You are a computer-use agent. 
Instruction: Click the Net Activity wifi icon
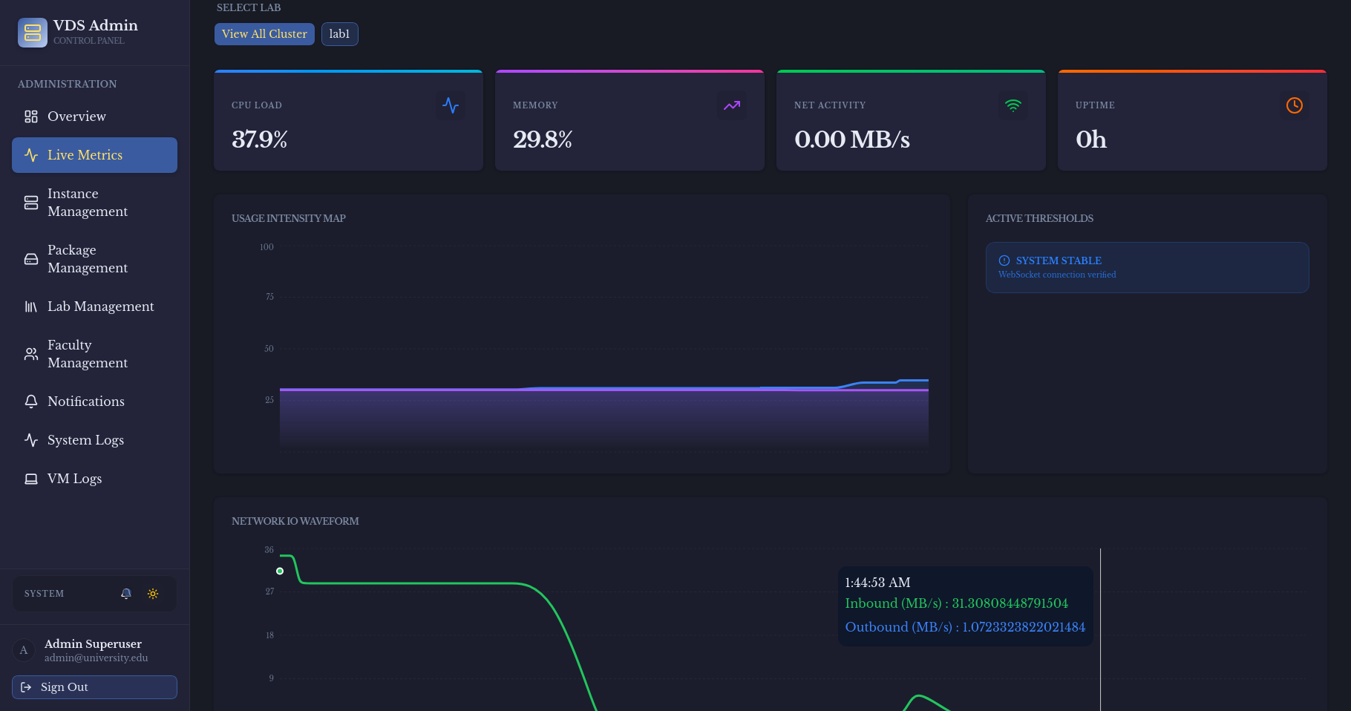pyautogui.click(x=1013, y=105)
